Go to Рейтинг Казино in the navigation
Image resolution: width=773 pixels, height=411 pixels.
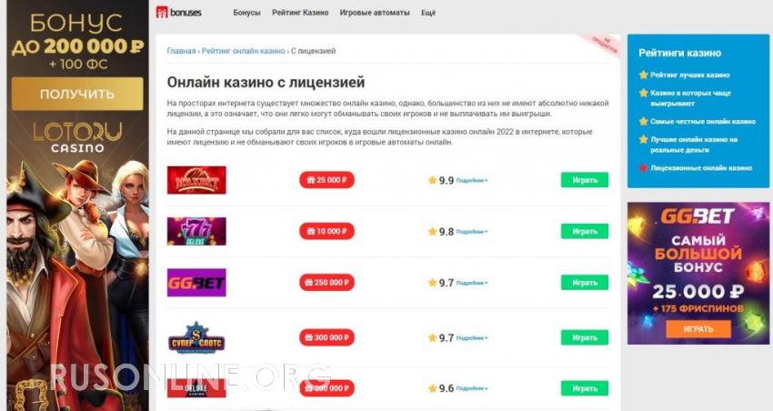[x=300, y=13]
